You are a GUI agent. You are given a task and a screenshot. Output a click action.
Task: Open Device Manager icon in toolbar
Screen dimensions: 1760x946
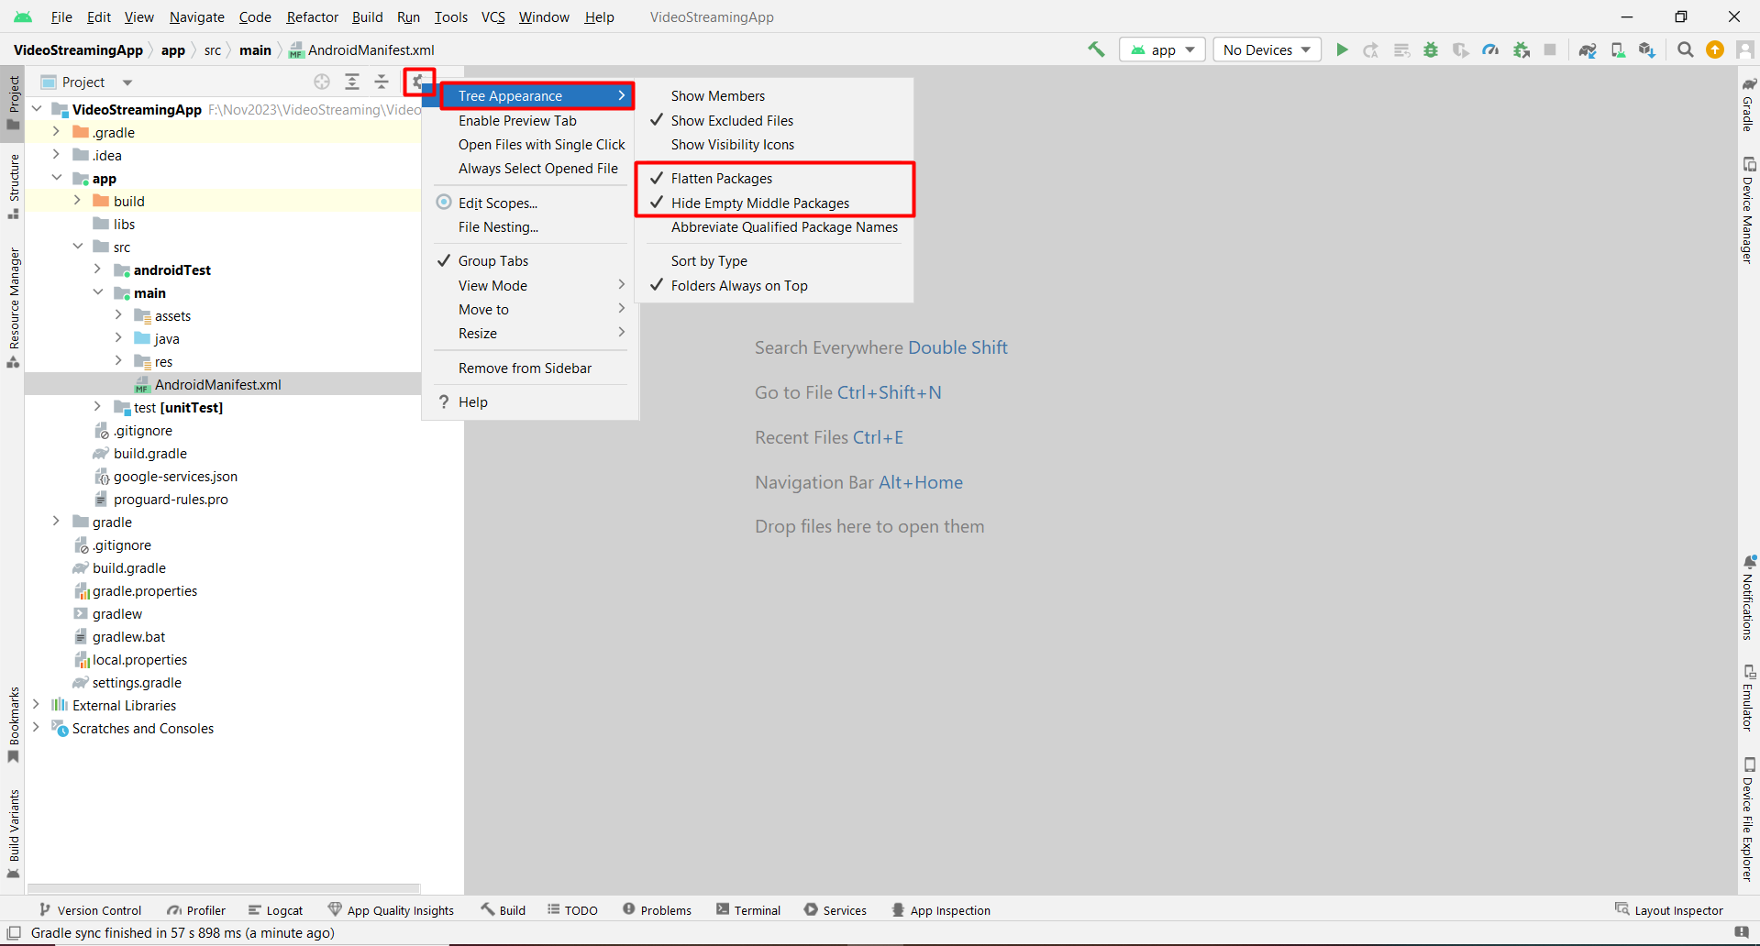[x=1618, y=49]
